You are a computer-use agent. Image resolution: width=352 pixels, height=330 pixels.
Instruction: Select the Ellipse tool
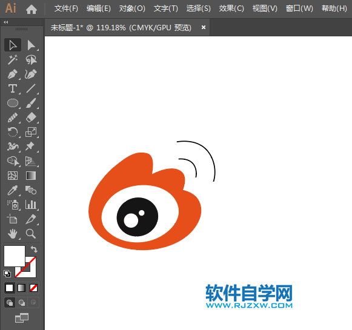pos(13,103)
